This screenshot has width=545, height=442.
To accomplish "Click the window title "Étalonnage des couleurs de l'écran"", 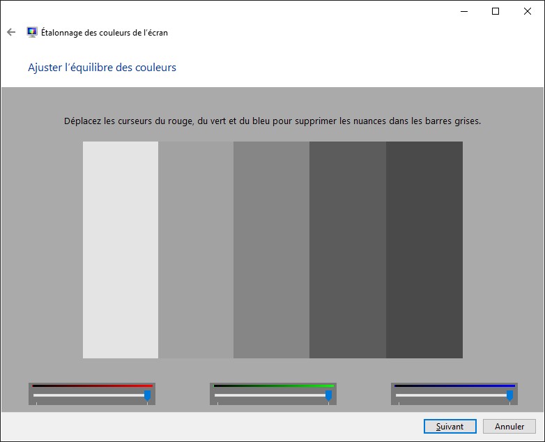I will coord(104,32).
